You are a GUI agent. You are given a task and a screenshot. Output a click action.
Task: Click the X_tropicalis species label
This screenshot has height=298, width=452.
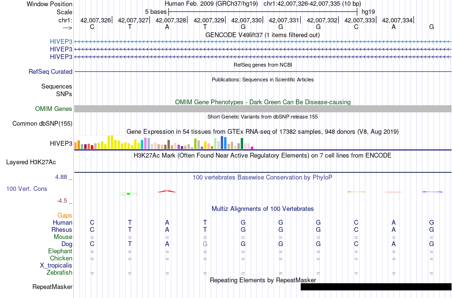(x=56, y=266)
